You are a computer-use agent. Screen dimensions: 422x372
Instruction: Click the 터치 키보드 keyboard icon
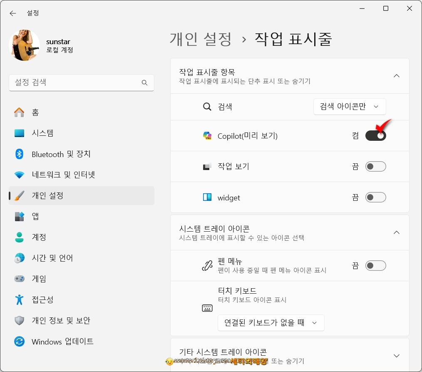207,308
